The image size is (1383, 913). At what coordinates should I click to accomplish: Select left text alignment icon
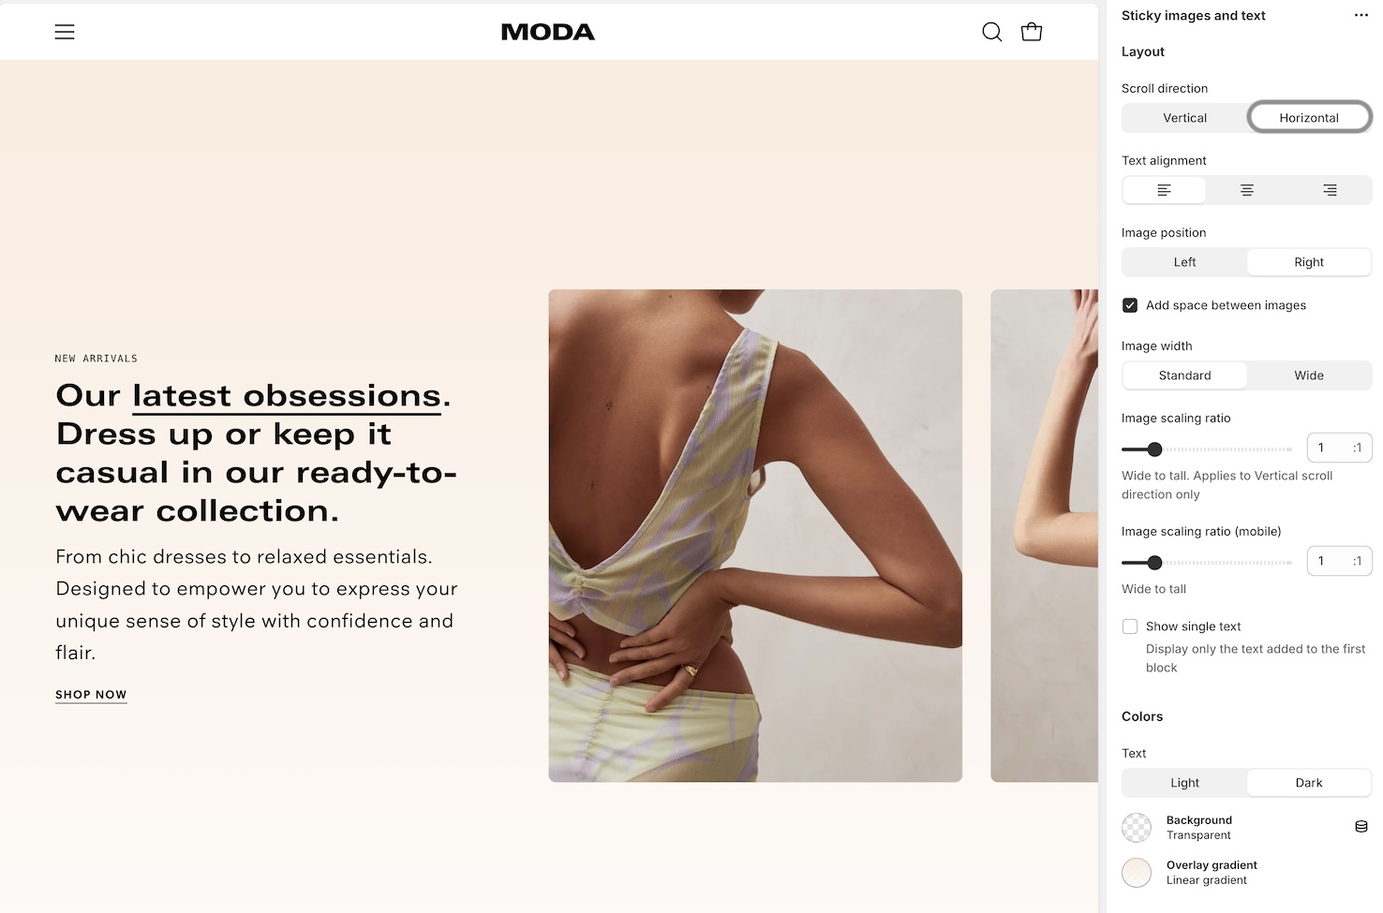1164,190
